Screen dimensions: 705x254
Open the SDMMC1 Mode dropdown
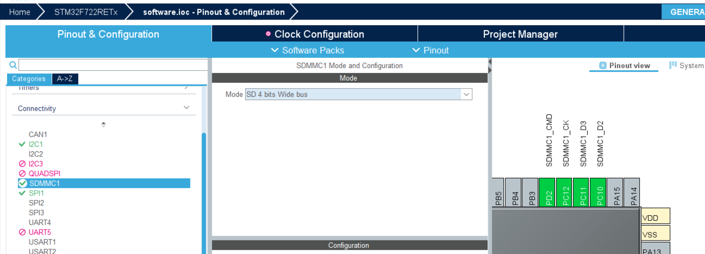point(358,94)
